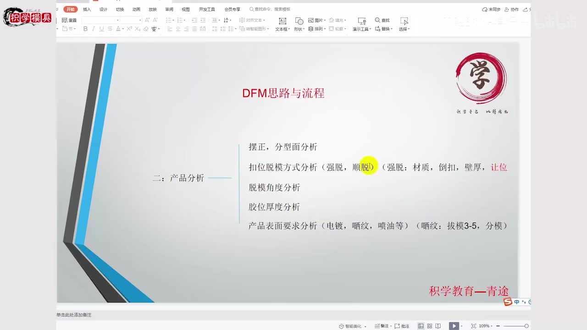
Task: Expand text direction dropdown
Action: point(230,20)
